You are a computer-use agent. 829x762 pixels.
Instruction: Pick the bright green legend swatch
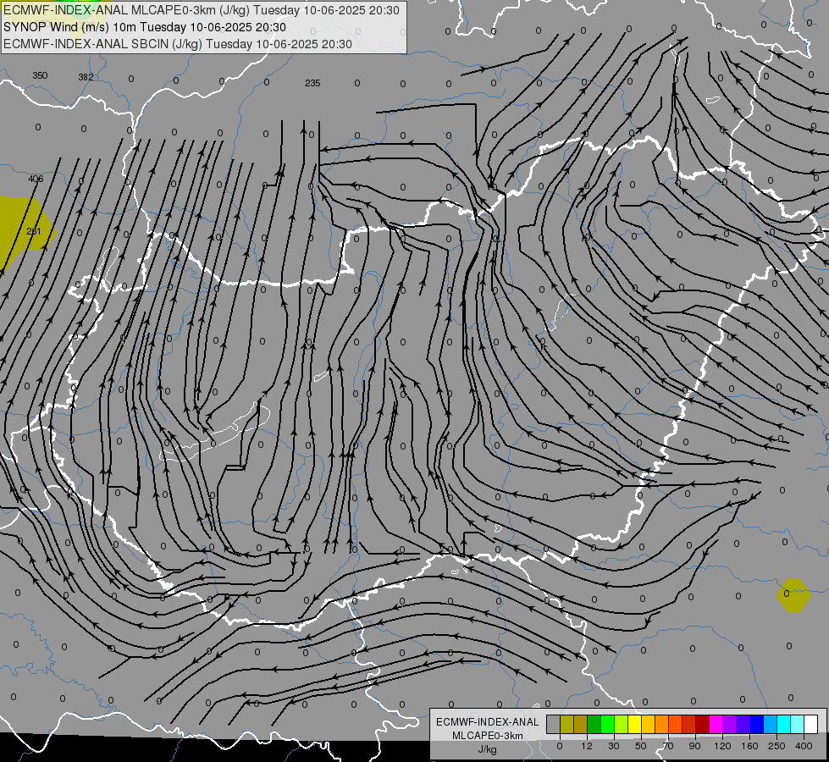607,724
